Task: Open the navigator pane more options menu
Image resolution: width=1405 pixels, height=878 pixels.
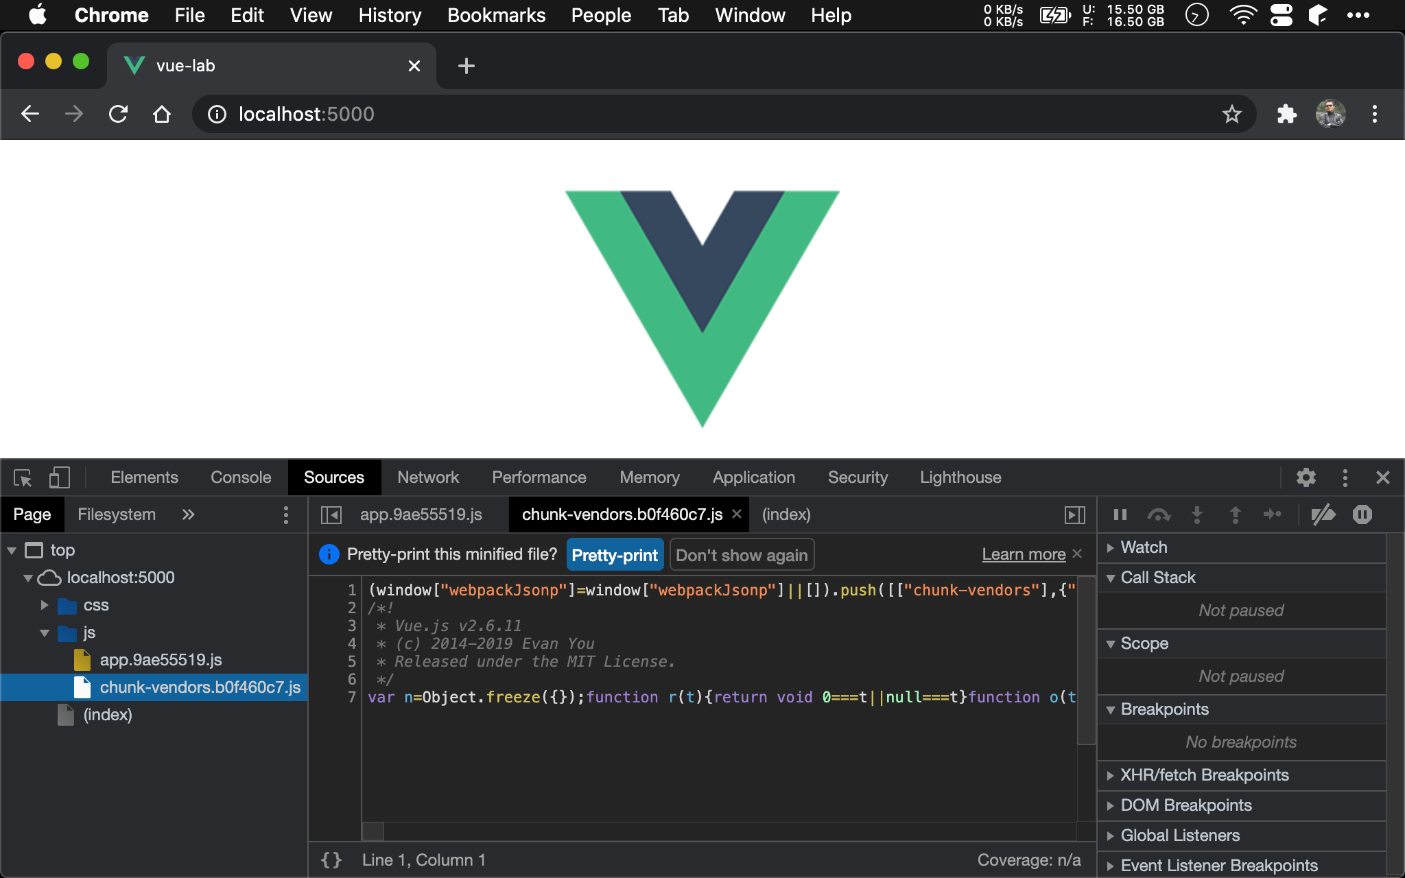Action: pos(286,515)
